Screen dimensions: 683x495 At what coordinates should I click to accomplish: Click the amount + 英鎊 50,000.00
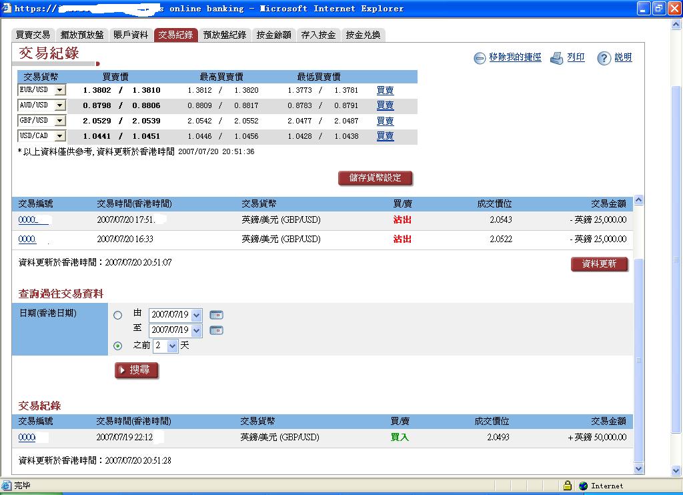(x=597, y=437)
